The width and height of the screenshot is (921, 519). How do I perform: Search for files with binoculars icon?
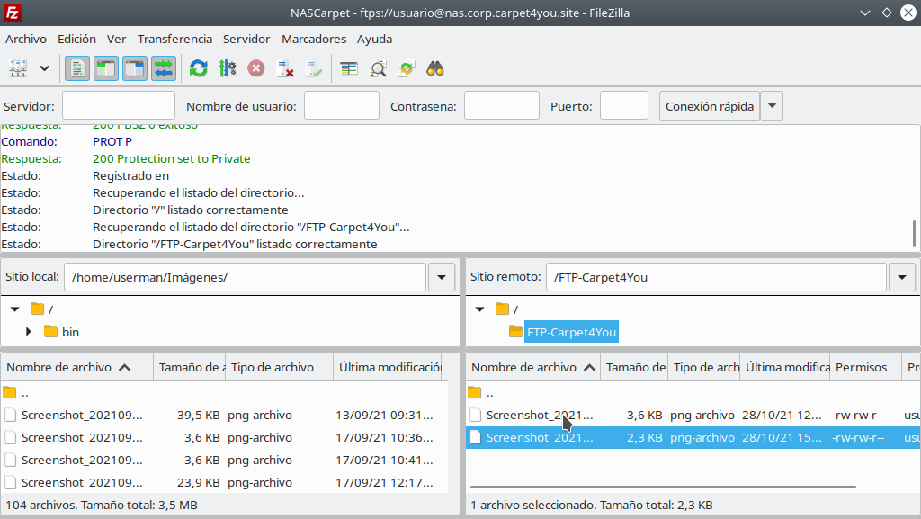[x=436, y=68]
